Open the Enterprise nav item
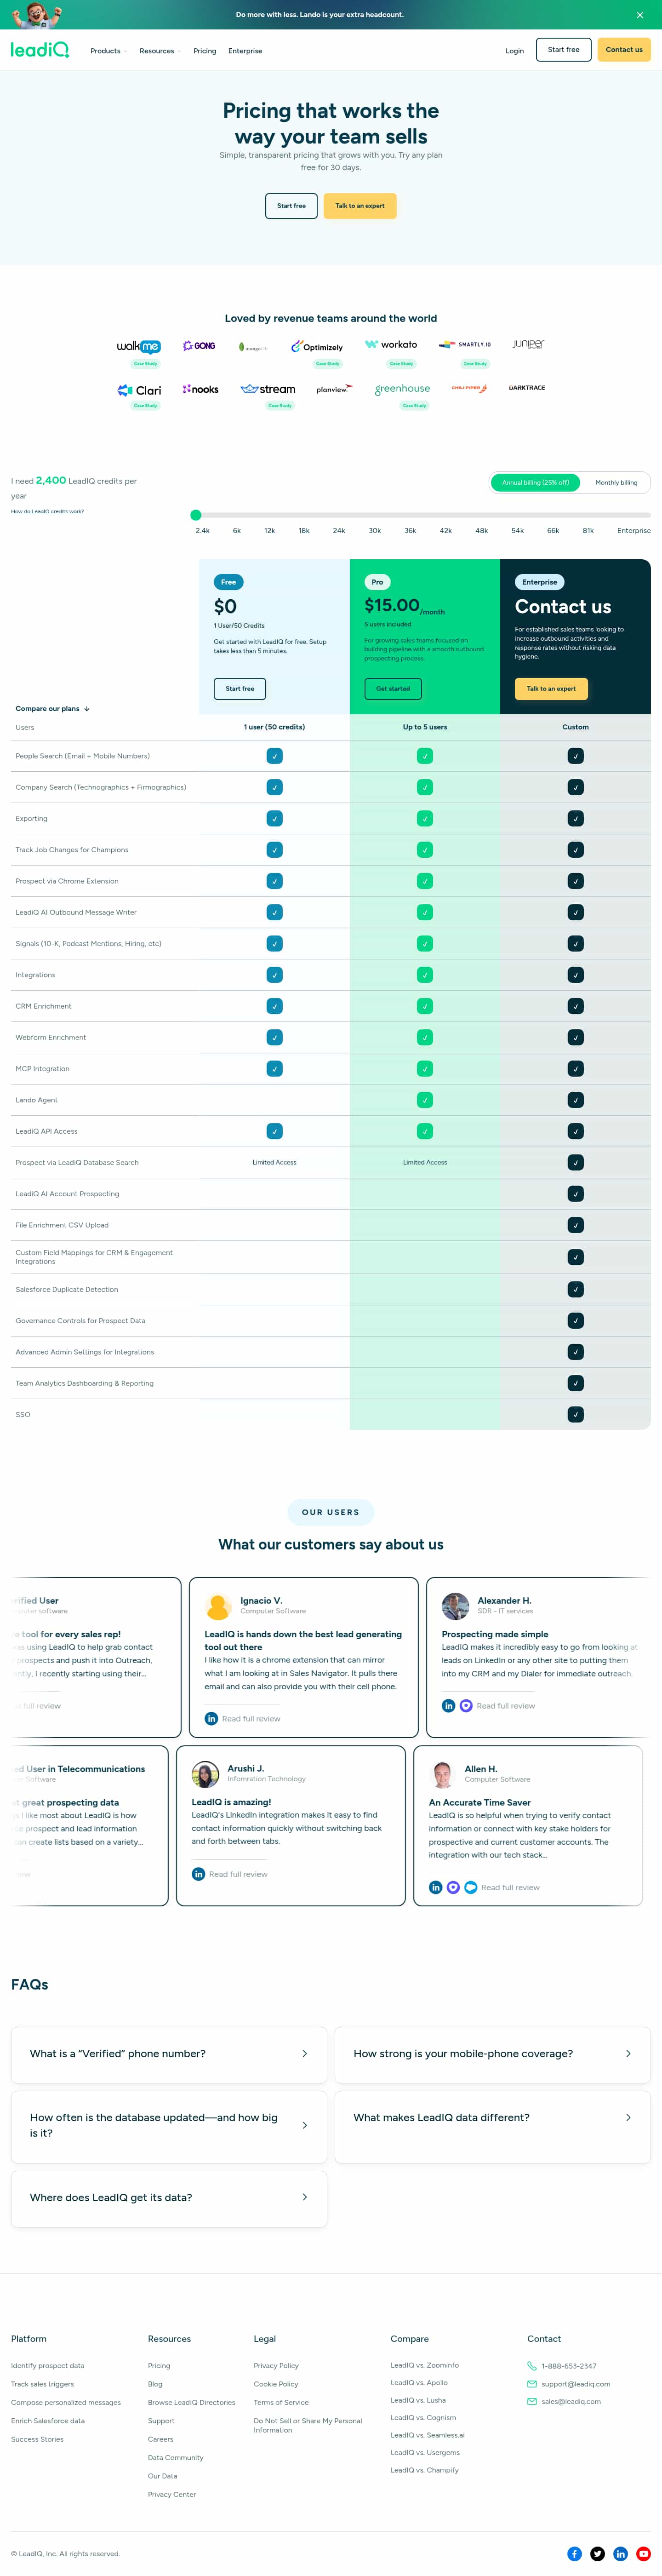This screenshot has height=2576, width=662. click(x=245, y=51)
